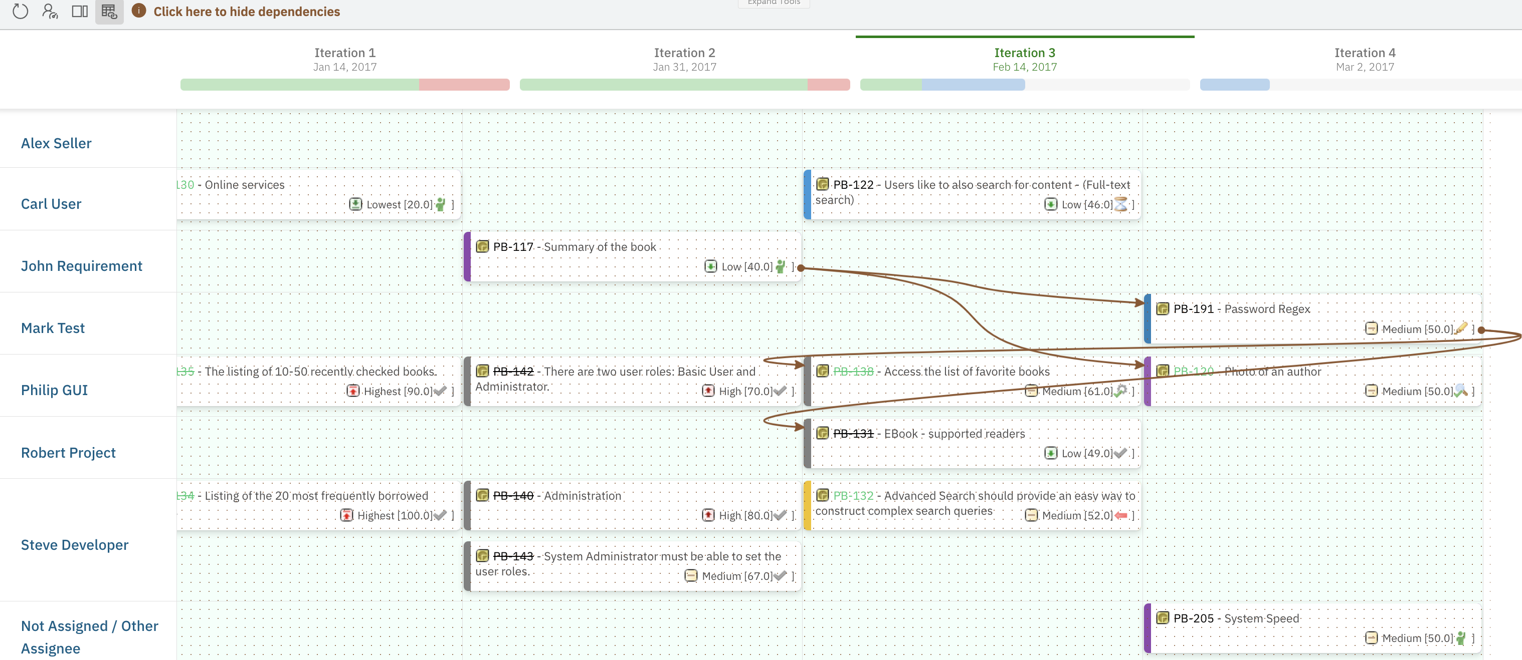The image size is (1522, 660).
Task: Click the refresh icon in toolbar
Action: [x=20, y=11]
